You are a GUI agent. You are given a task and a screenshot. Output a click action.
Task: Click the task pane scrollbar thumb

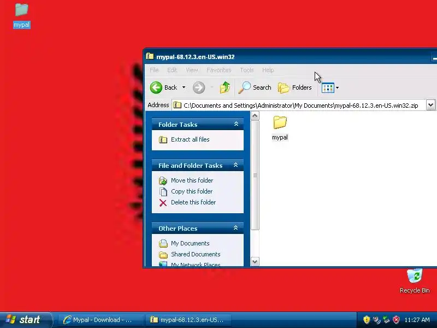[x=255, y=175]
